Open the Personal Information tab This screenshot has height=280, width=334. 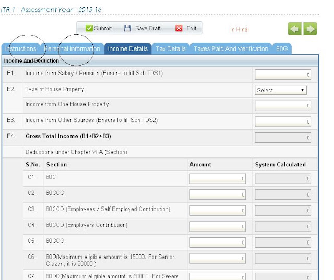72,48
